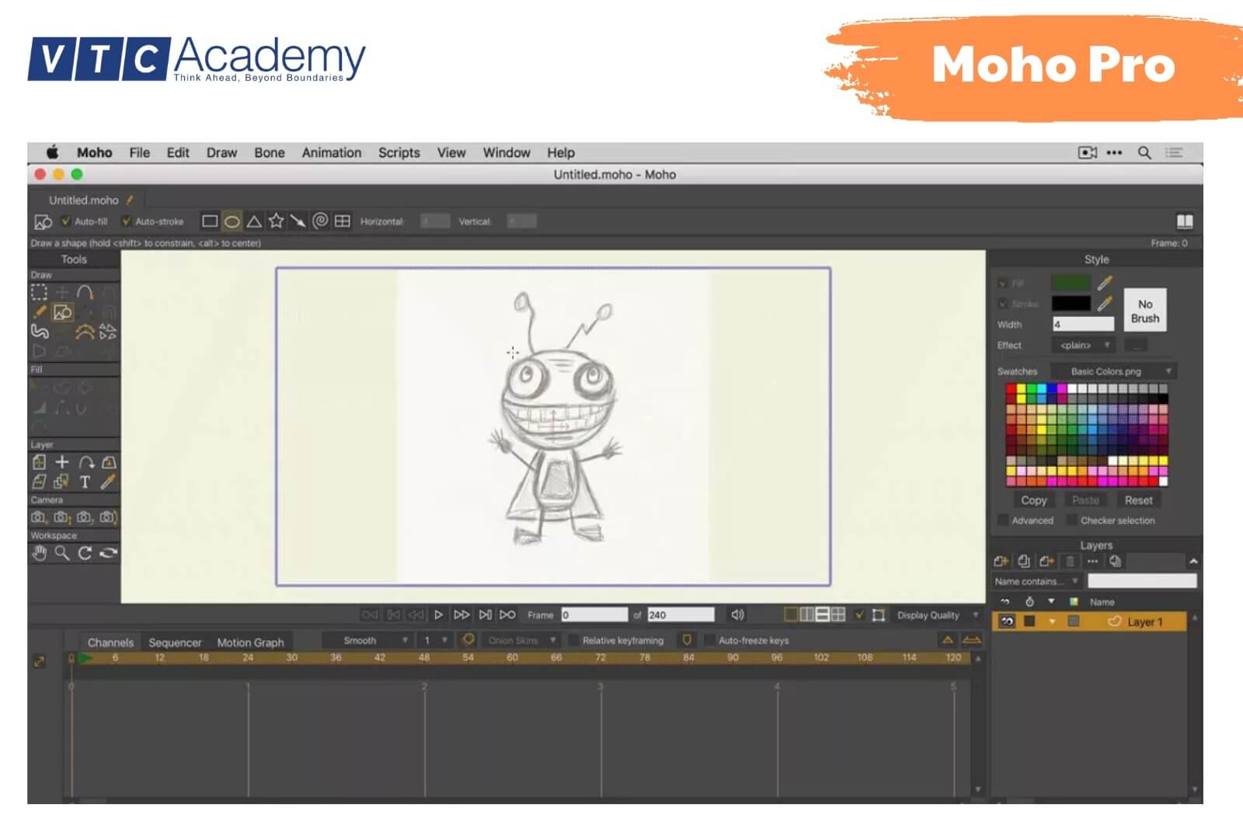Open the Display Quality dropdown
The height and width of the screenshot is (829, 1243).
pyautogui.click(x=931, y=615)
